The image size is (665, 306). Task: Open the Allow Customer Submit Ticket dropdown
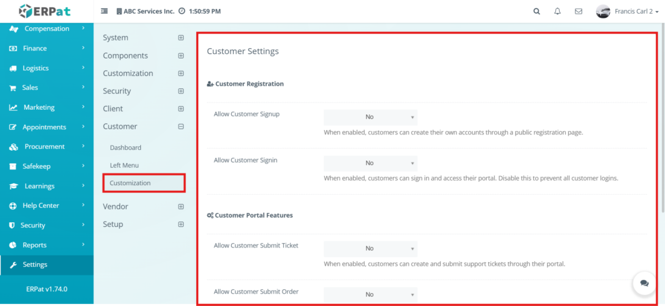tap(370, 248)
